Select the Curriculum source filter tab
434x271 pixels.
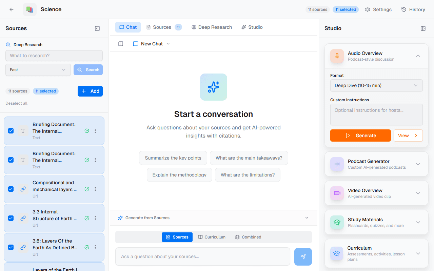tap(212, 237)
